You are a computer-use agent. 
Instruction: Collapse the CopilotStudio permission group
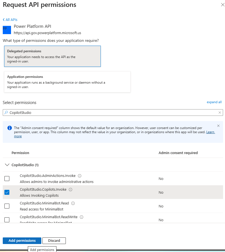pos(7,165)
